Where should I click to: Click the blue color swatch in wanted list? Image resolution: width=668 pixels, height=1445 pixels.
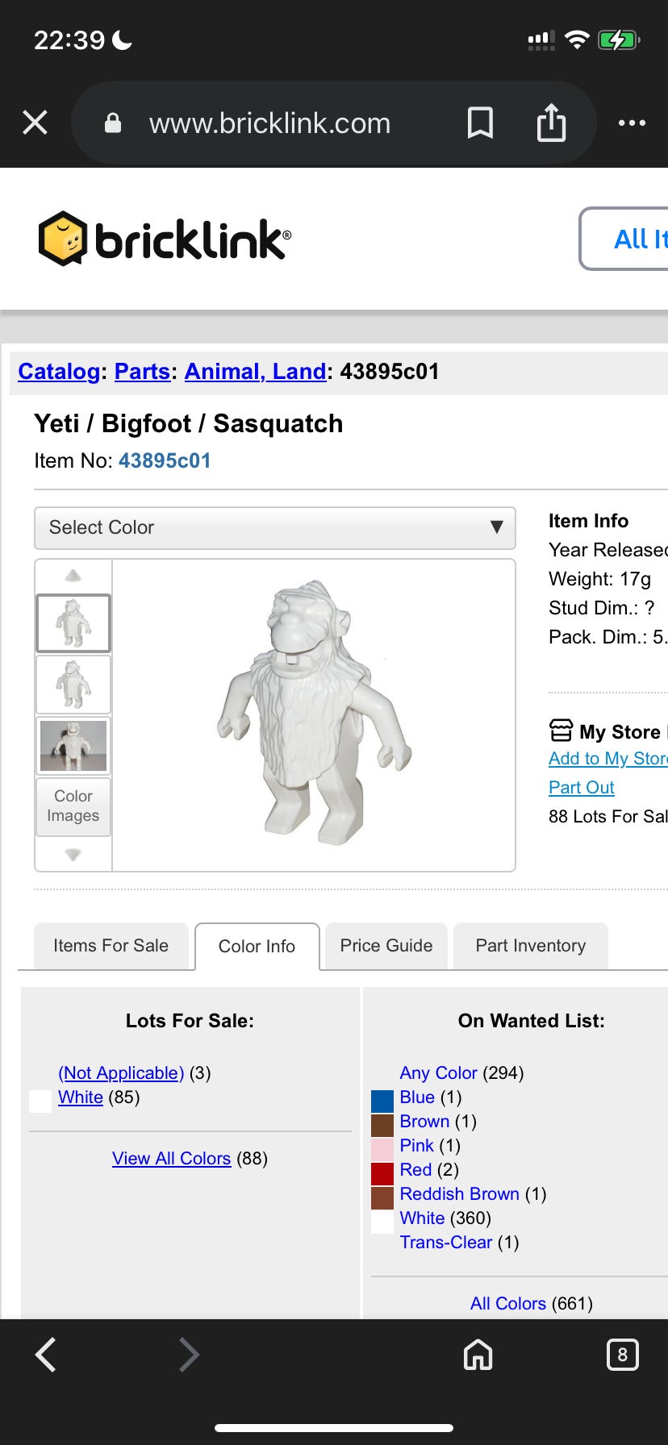[382, 1100]
